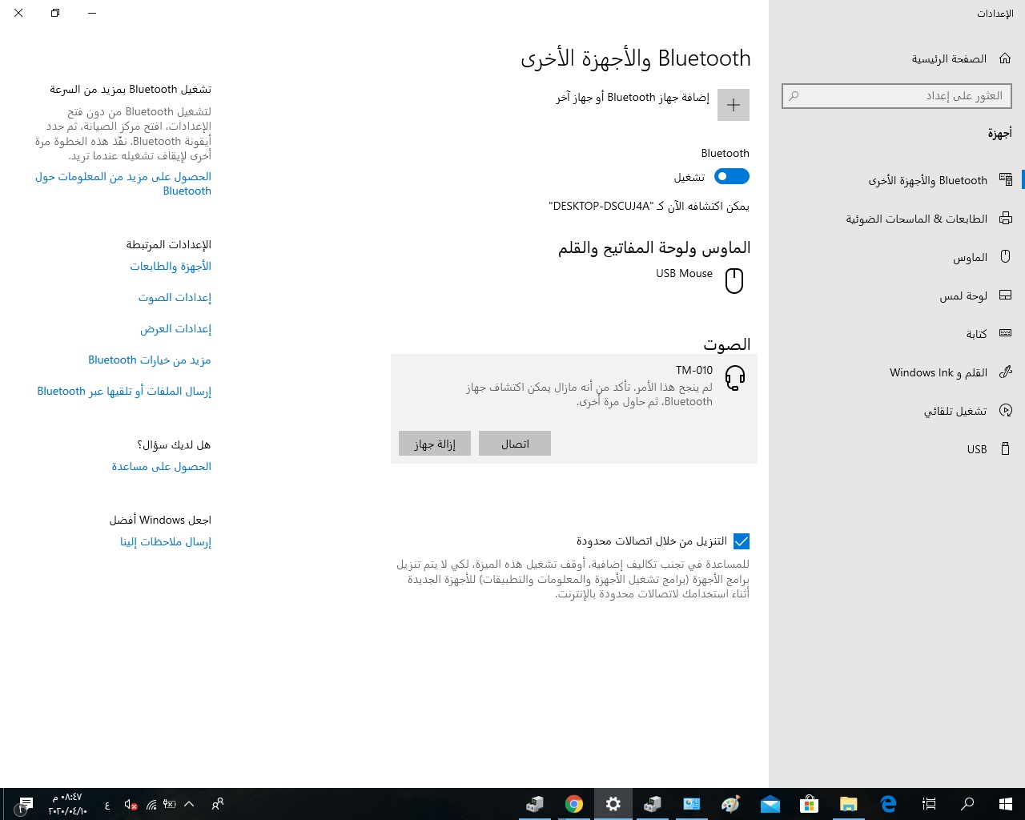Click the printer icon in the sidebar
Image resolution: width=1025 pixels, height=820 pixels.
pyautogui.click(x=1006, y=219)
